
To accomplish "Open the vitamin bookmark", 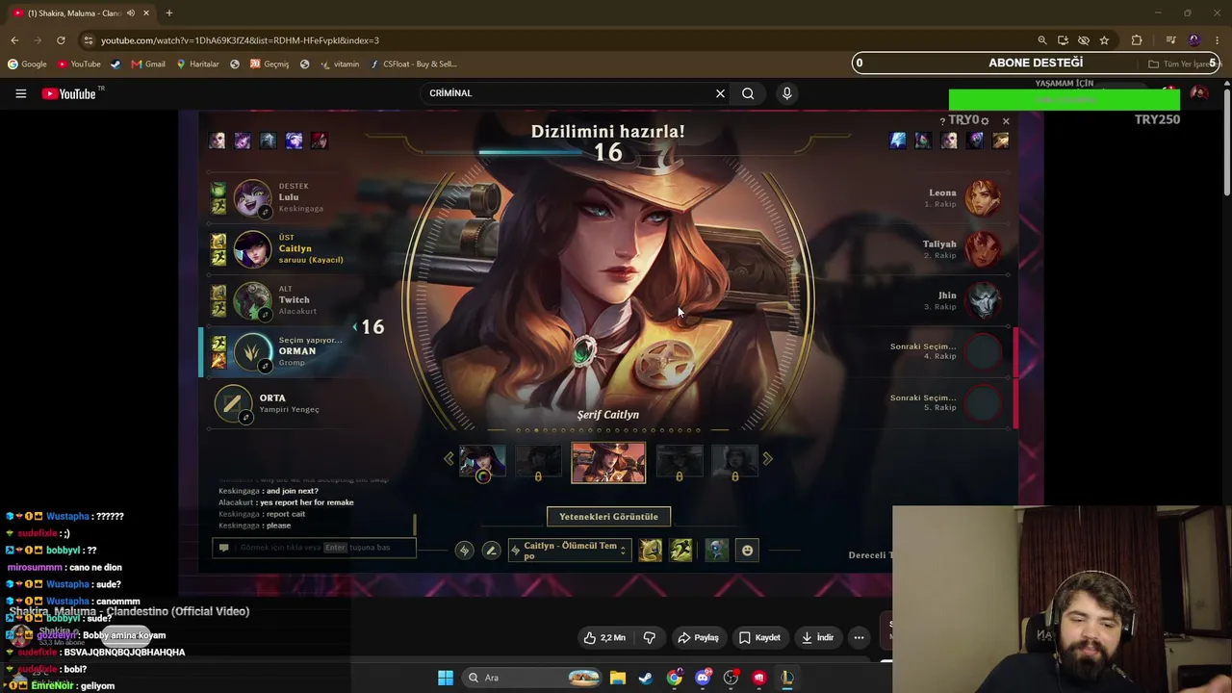I will [x=340, y=64].
